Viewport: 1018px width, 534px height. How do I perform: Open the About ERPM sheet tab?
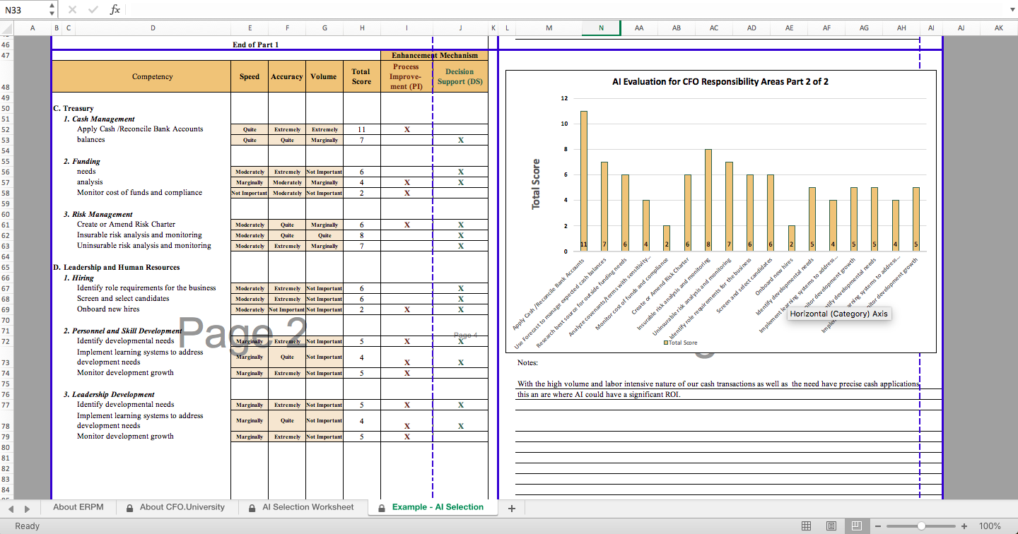[78, 507]
